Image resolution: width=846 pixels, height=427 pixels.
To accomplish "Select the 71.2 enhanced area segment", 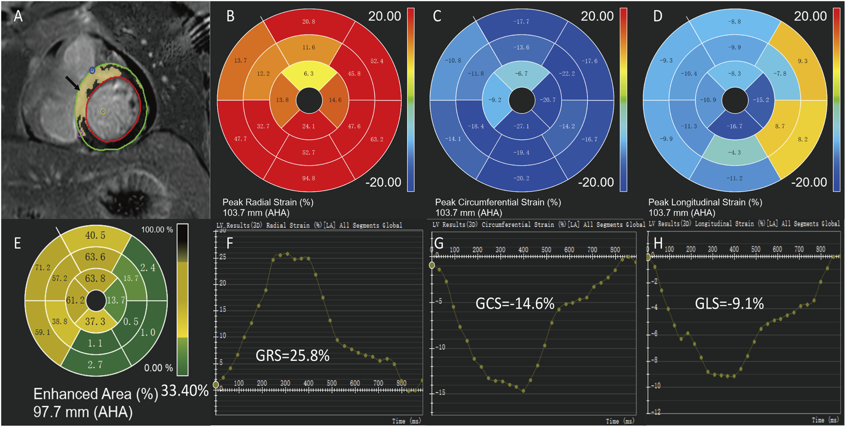I will (42, 268).
